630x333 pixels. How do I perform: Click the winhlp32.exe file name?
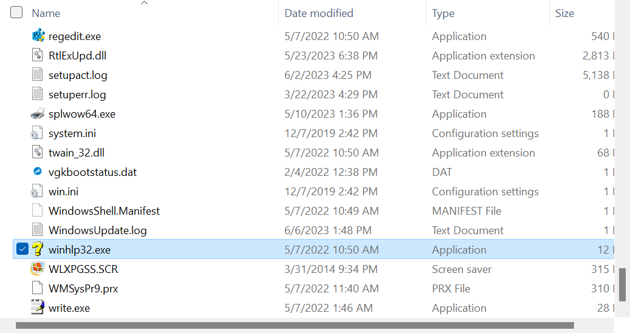pos(80,249)
